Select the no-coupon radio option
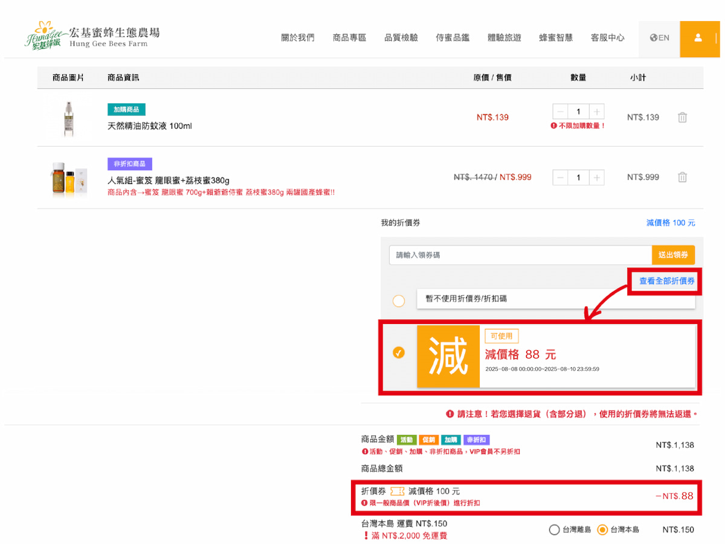Image resolution: width=725 pixels, height=544 pixels. click(x=399, y=300)
